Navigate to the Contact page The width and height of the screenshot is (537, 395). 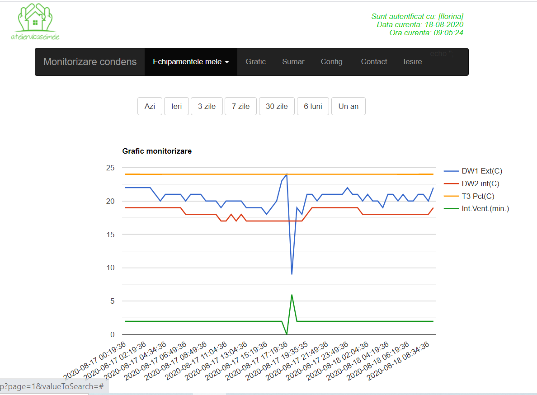(x=374, y=62)
